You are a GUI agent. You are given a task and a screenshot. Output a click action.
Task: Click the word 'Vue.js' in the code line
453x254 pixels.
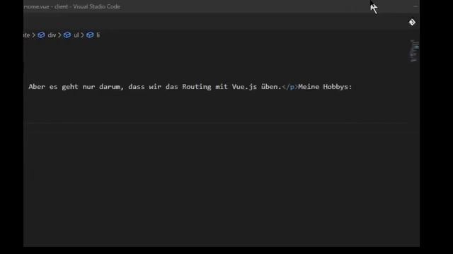coord(244,87)
